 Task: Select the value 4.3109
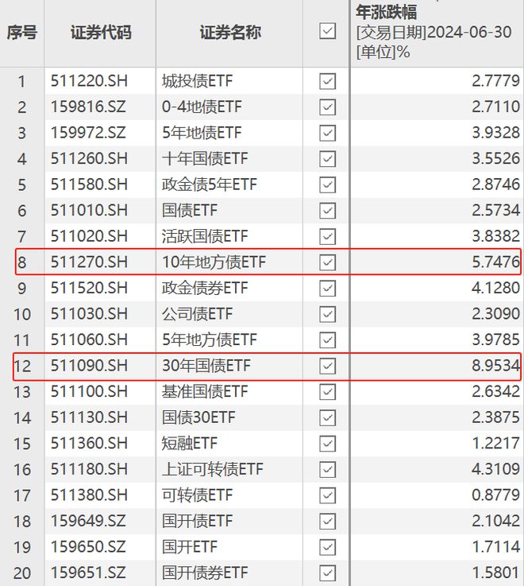pyautogui.click(x=495, y=469)
